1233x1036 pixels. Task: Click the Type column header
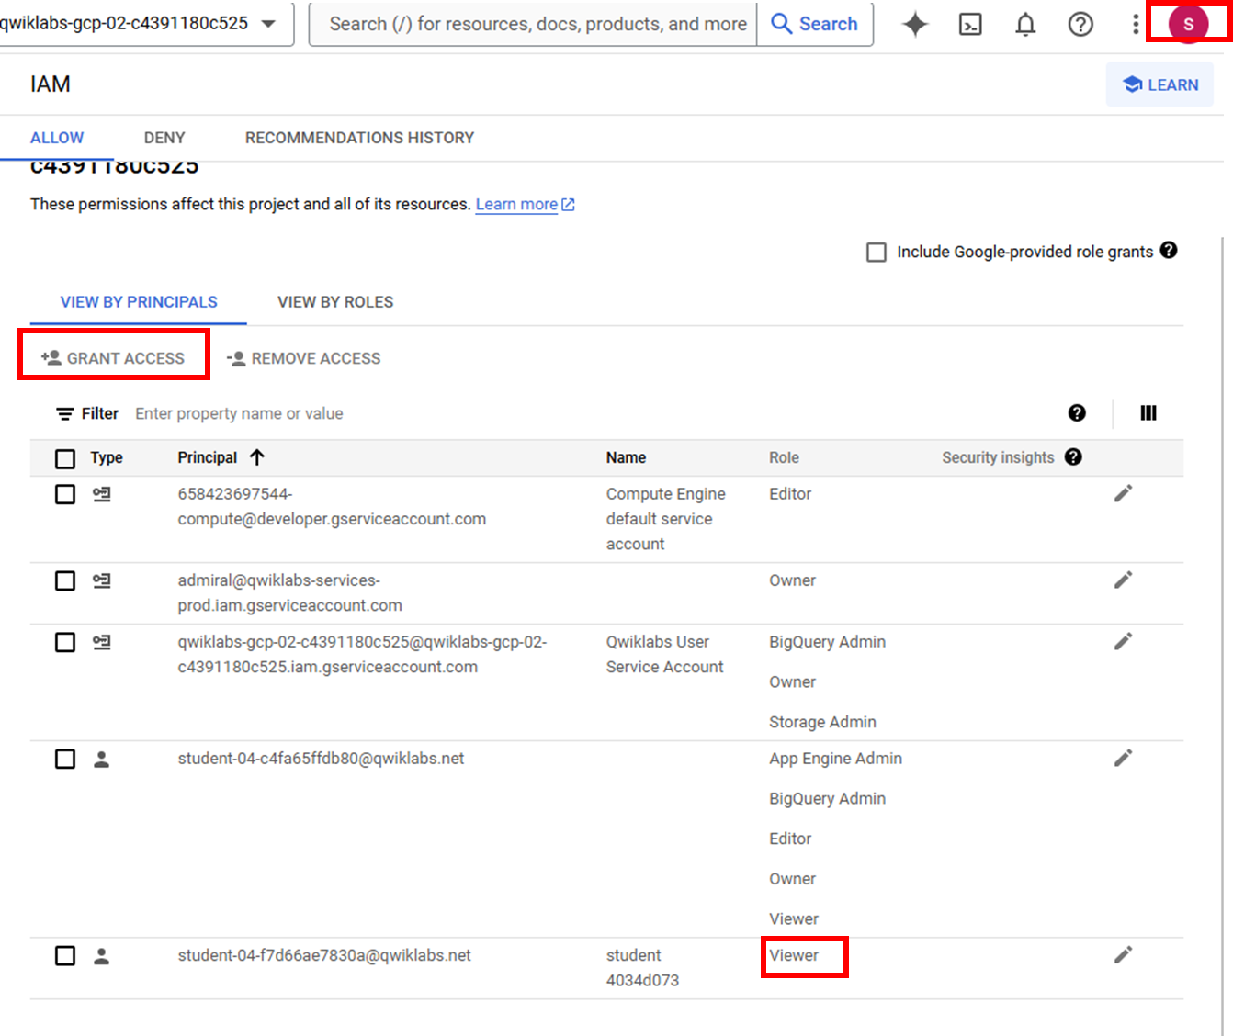point(107,457)
